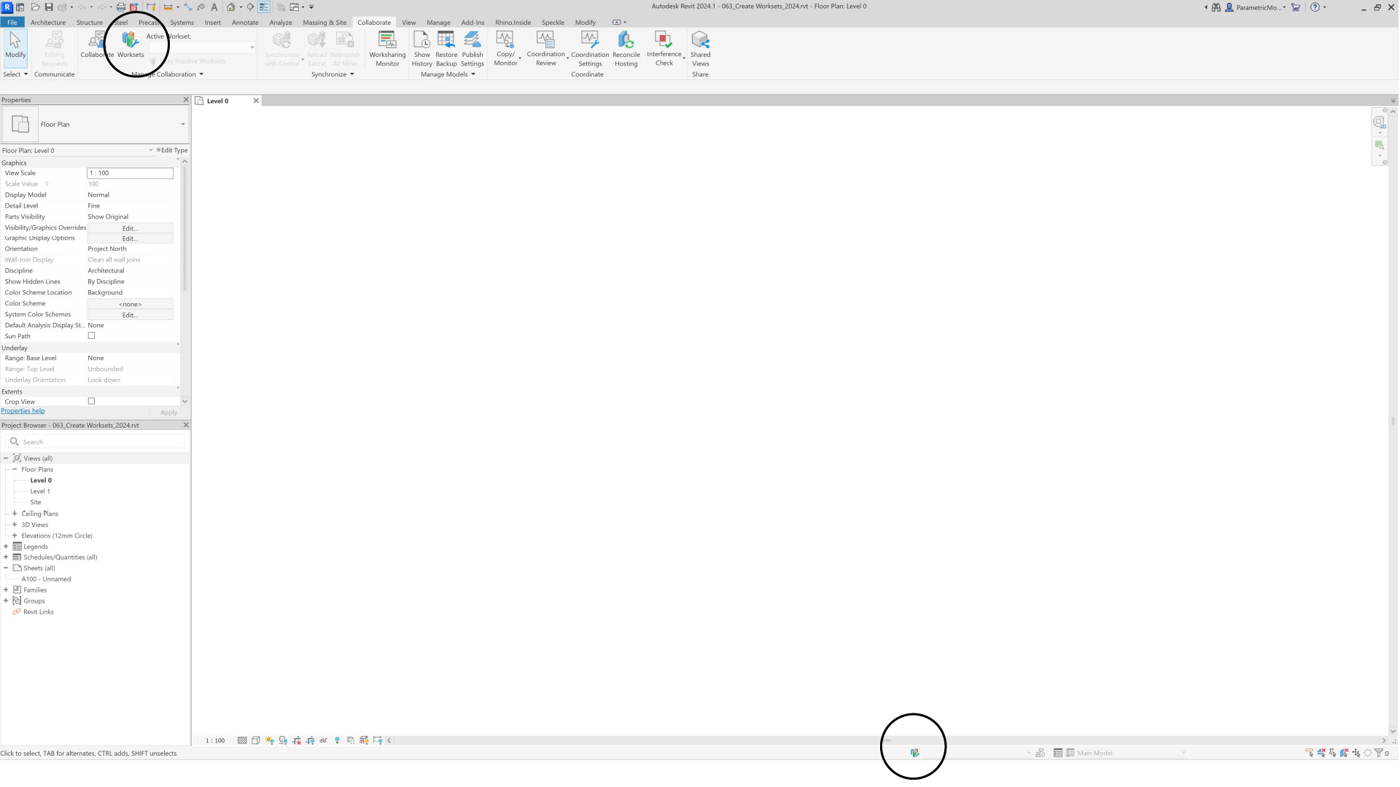Image resolution: width=1400 pixels, height=787 pixels.
Task: Toggle the Sun Path checkbox
Action: click(x=91, y=335)
